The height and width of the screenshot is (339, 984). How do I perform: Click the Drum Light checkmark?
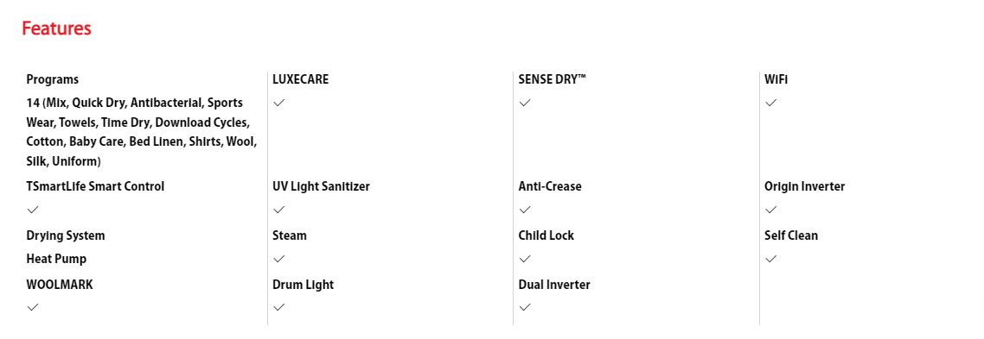tap(278, 307)
